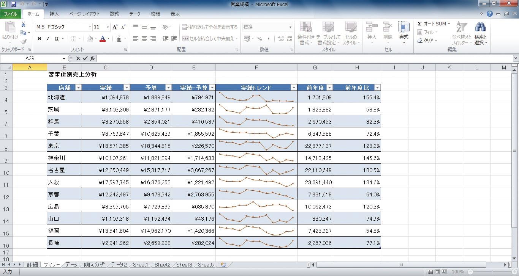Switch to Page Layout (ページ レイアウト) tab
The height and width of the screenshot is (276, 519).
[x=84, y=14]
